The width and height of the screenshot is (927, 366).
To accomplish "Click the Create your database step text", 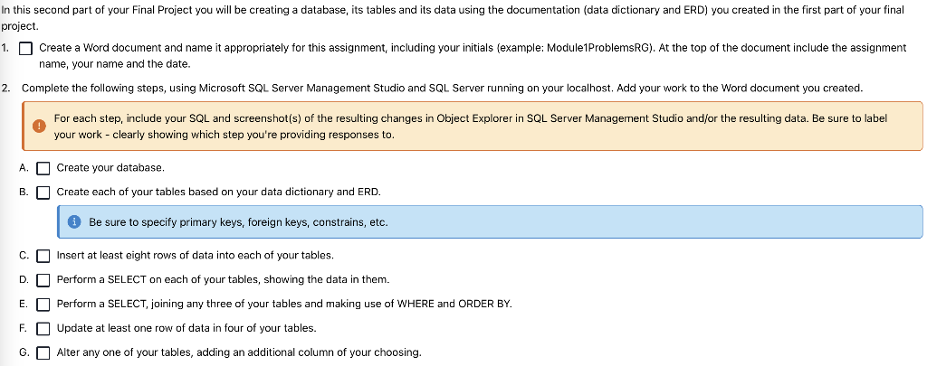I will tap(110, 168).
